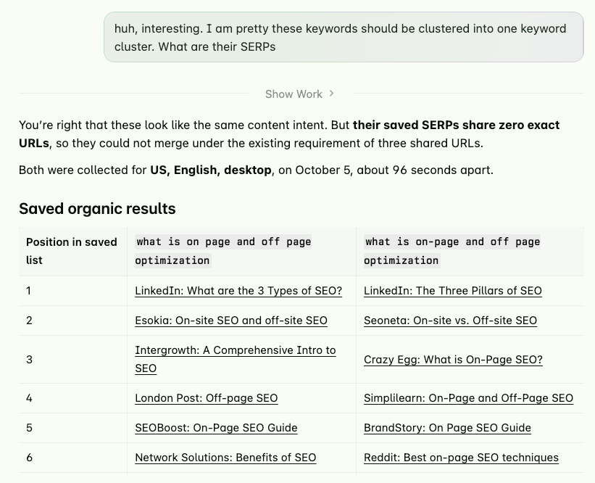The width and height of the screenshot is (595, 483).
Task: Open Crazy Egg: What is On-Page SEO?
Action: click(x=453, y=360)
